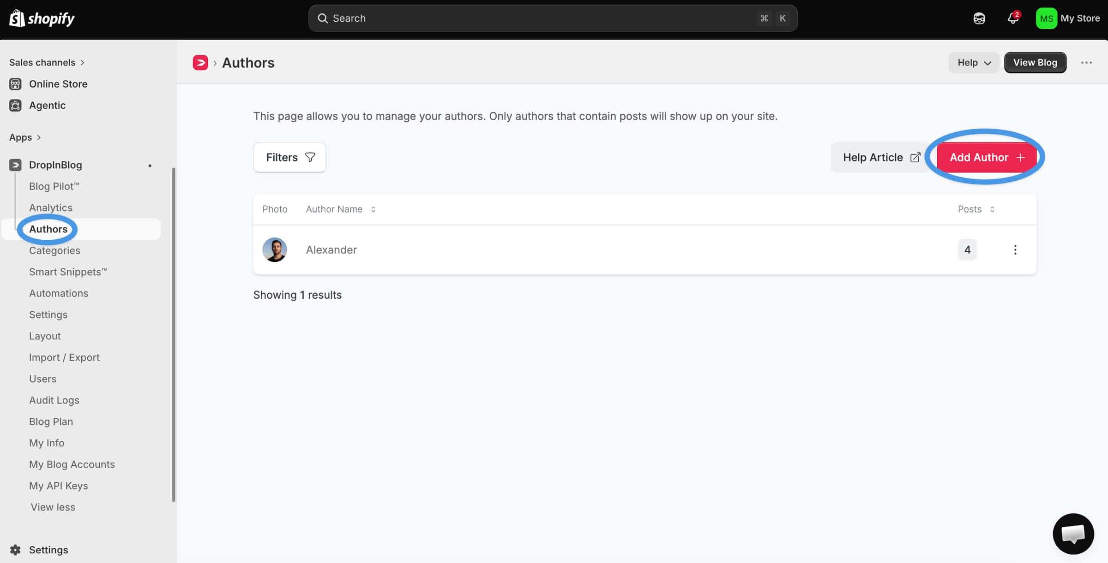The height and width of the screenshot is (563, 1108).
Task: Click the Shopify logo
Action: tap(42, 18)
